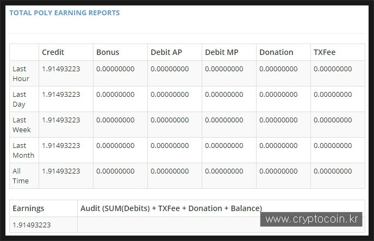Select TXFee value in All Time row

coord(333,171)
